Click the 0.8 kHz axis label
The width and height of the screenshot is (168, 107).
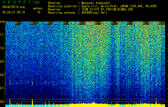(2, 75)
